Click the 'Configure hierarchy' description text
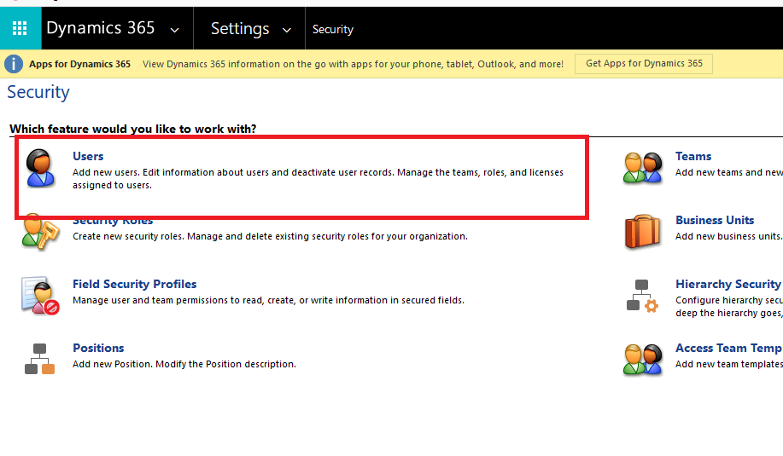 728,307
